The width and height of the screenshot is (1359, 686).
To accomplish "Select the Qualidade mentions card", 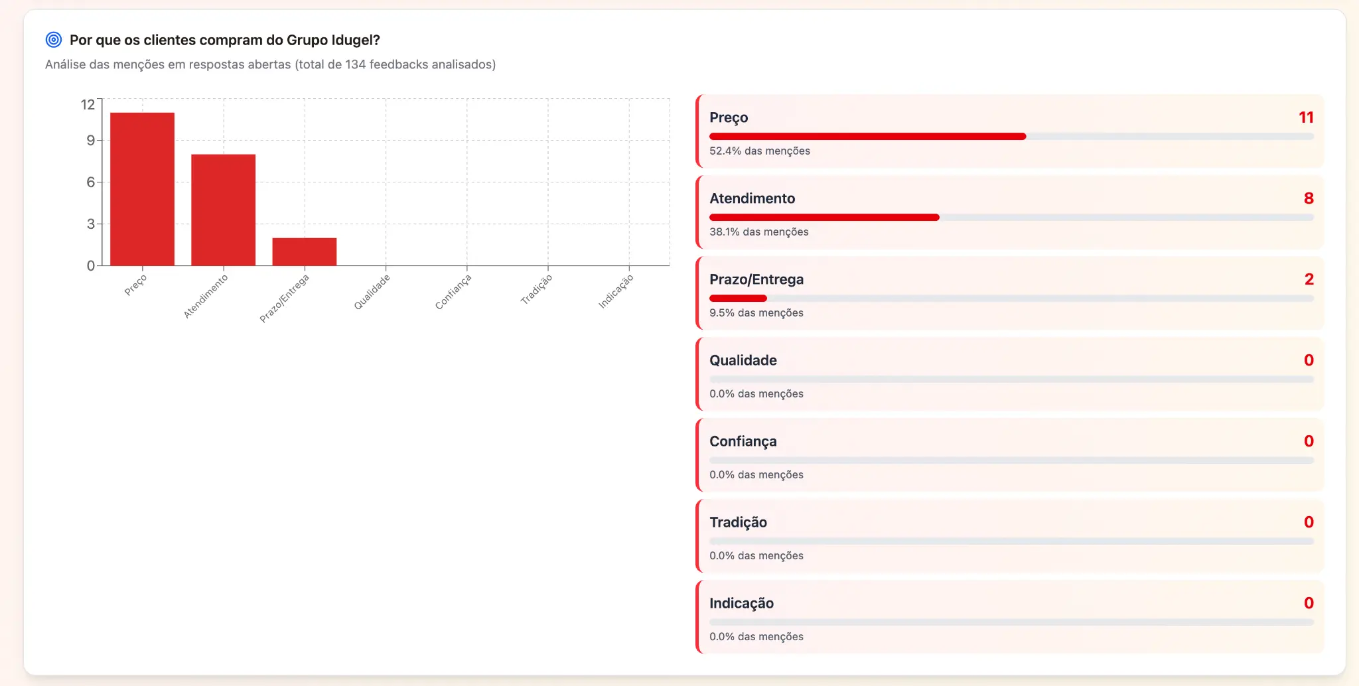I will (x=1009, y=374).
